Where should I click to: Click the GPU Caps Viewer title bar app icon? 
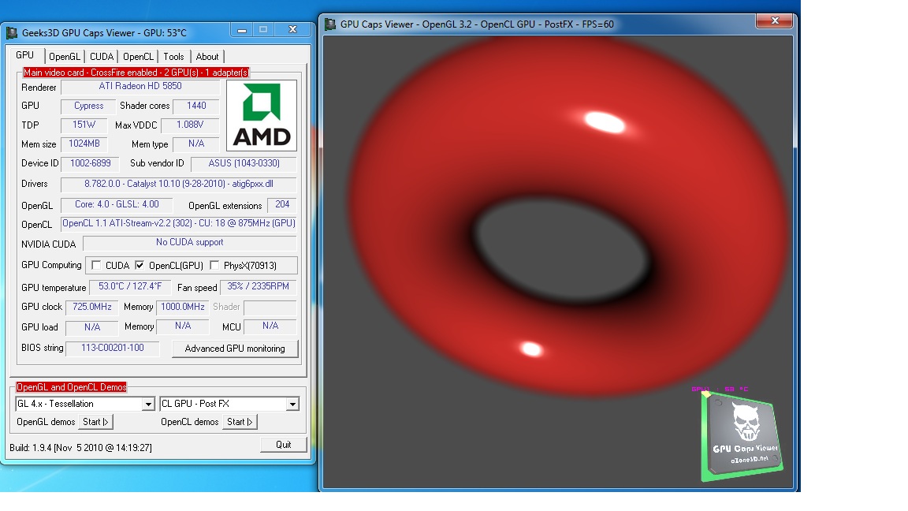pyautogui.click(x=12, y=33)
